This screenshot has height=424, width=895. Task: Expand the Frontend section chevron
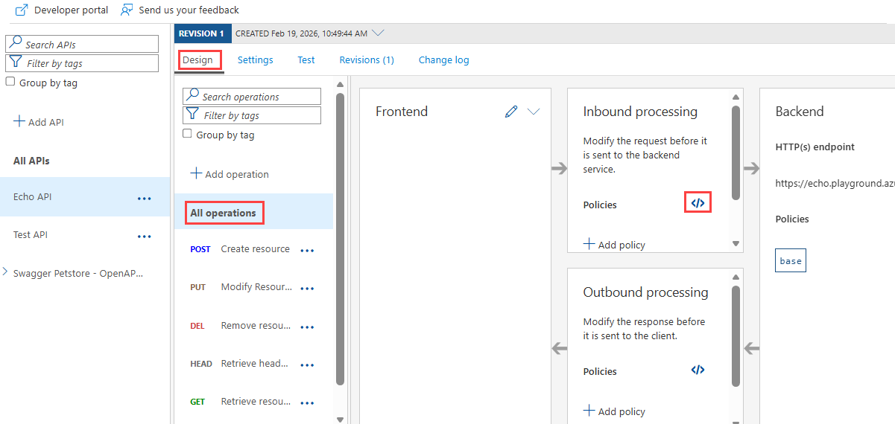pyautogui.click(x=534, y=112)
